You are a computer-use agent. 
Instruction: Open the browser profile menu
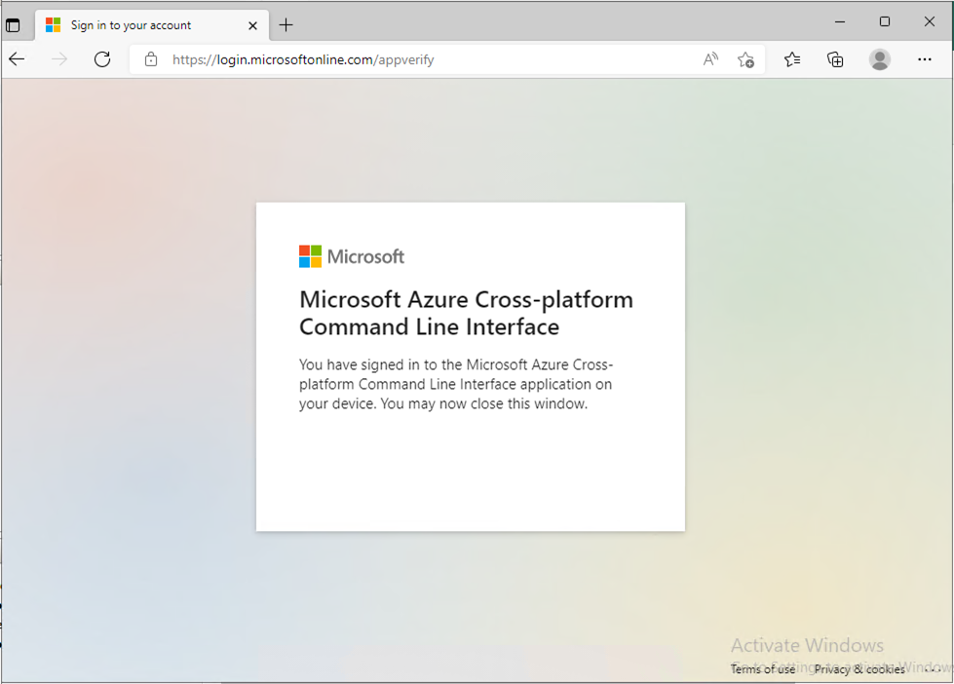(x=880, y=59)
